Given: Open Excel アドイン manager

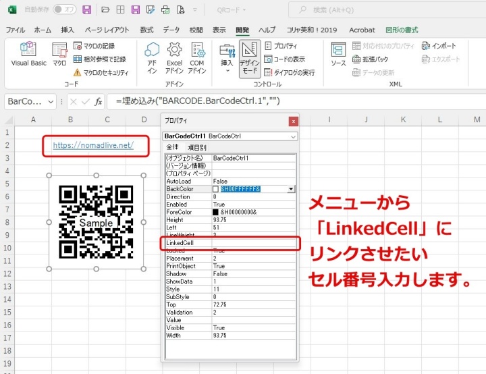Looking at the screenshot, I should click(175, 57).
